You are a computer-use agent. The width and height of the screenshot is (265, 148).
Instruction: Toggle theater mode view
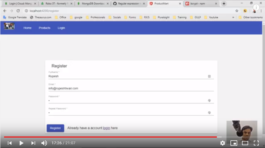(245, 143)
